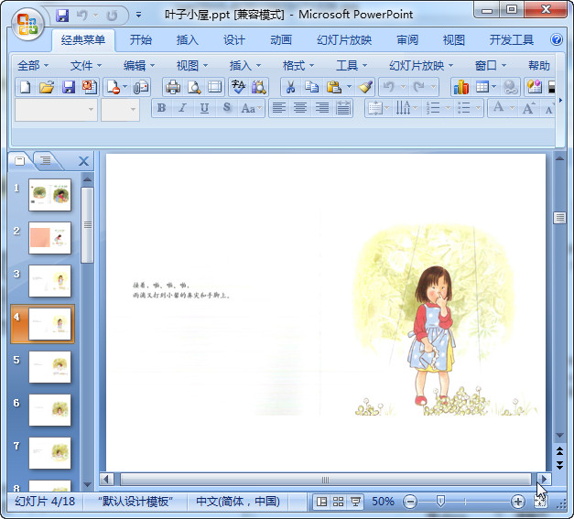Viewport: 574px width, 519px height.
Task: Open the 开发工具 ribbon tab
Action: [512, 40]
